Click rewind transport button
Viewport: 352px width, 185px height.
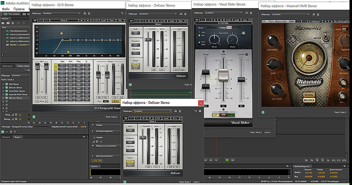[206, 160]
